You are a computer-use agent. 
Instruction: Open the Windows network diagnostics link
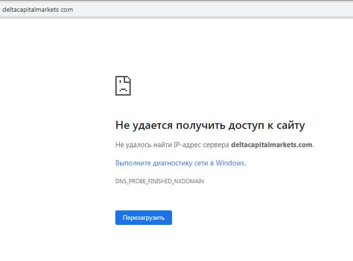(180, 163)
